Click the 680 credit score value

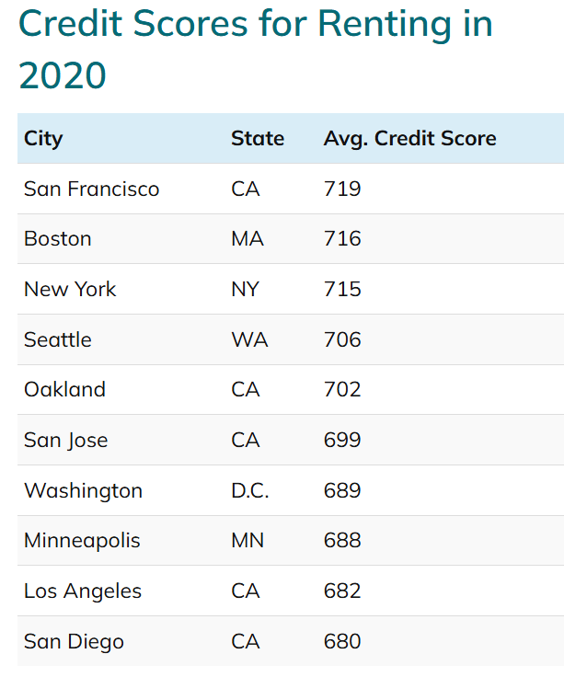click(x=342, y=642)
